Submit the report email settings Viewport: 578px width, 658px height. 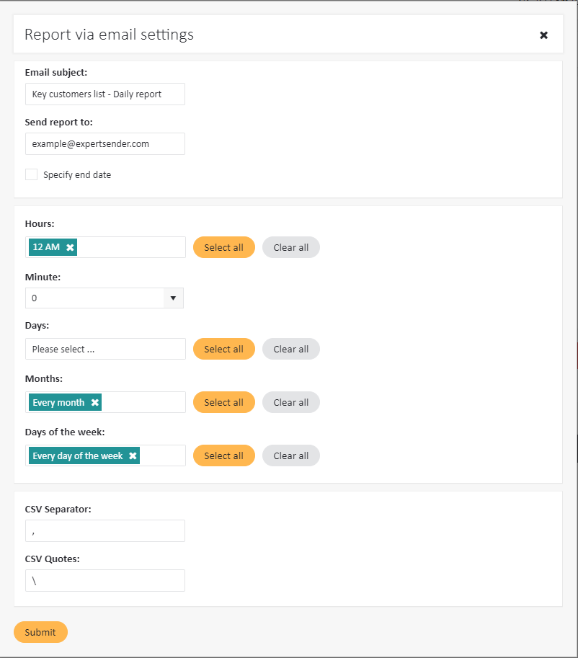click(40, 632)
